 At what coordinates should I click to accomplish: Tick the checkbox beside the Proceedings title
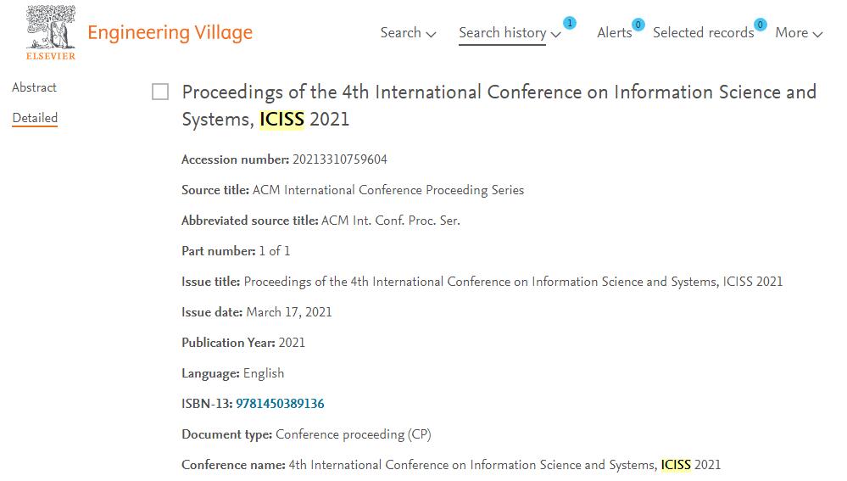(x=160, y=92)
